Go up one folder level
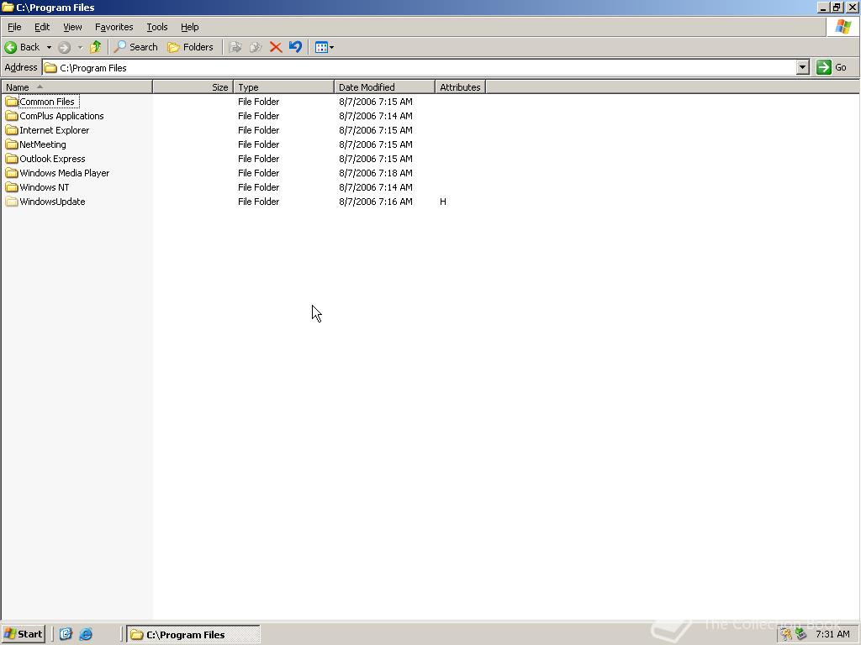Screen dimensions: 861x645 tap(96, 47)
